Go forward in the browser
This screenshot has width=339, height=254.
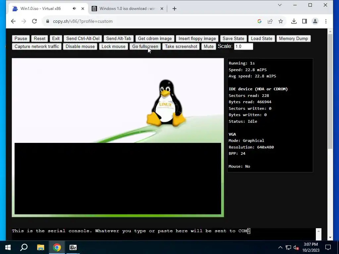coord(24,21)
